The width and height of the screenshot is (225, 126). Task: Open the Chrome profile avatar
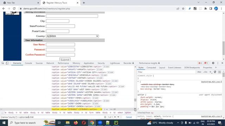[x=216, y=8]
